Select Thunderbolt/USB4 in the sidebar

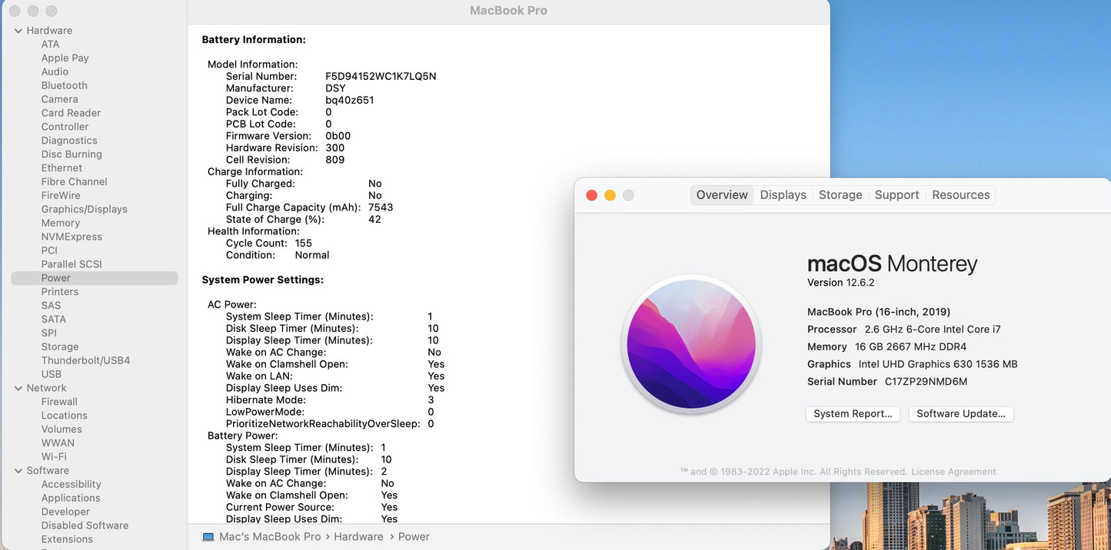click(85, 360)
